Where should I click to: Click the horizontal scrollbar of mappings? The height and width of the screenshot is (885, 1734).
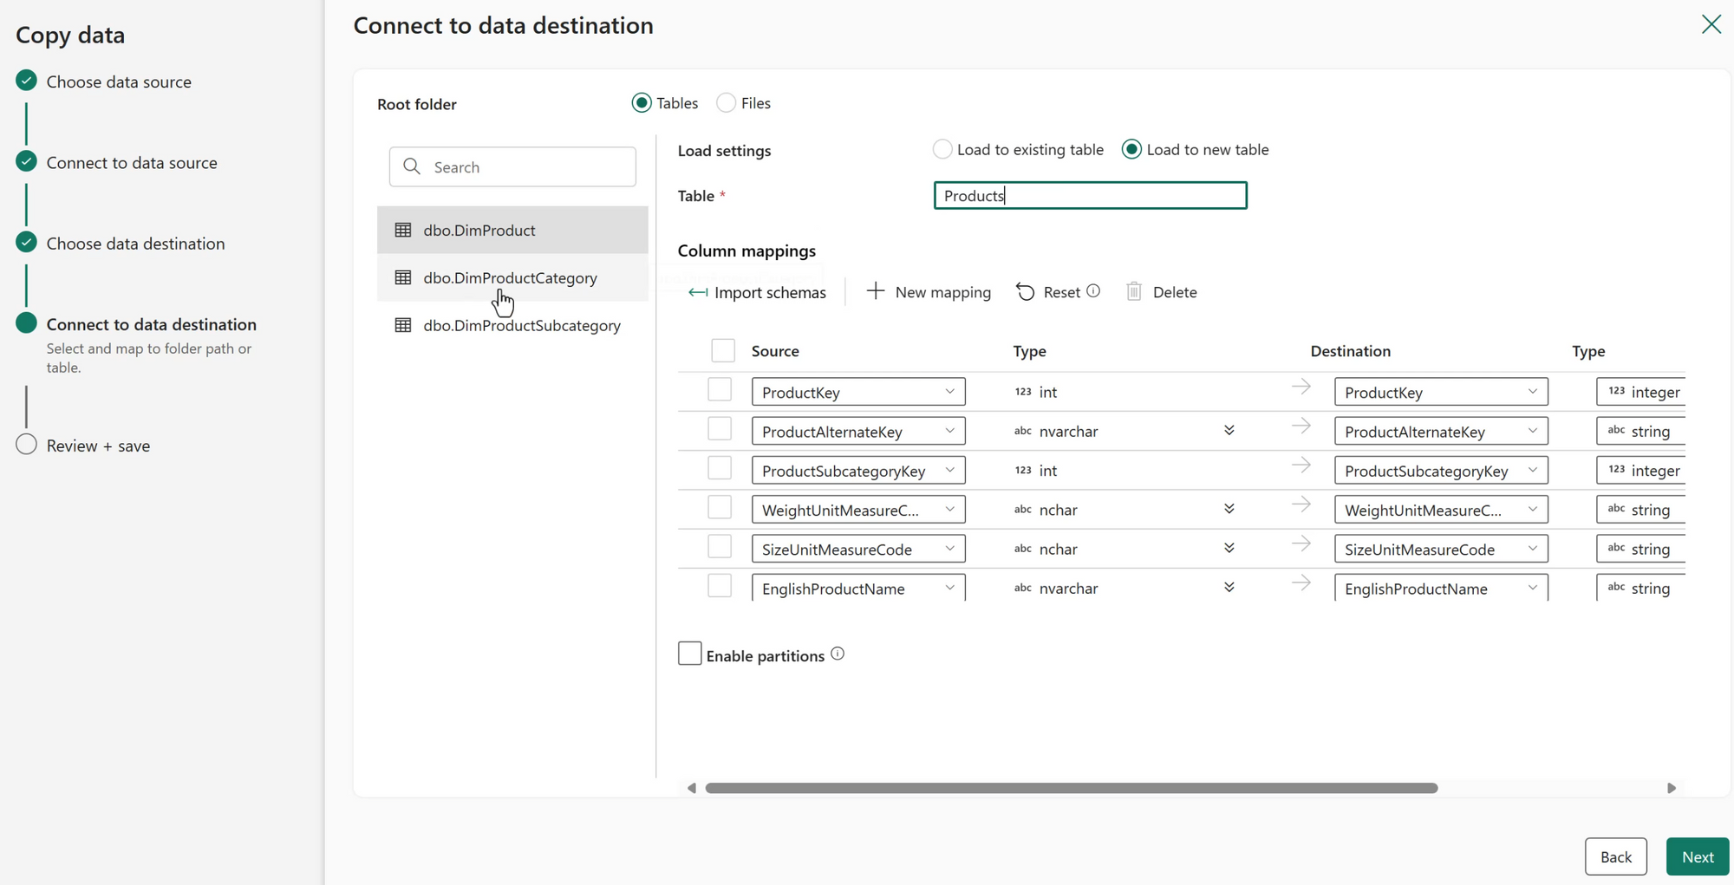pos(1071,788)
